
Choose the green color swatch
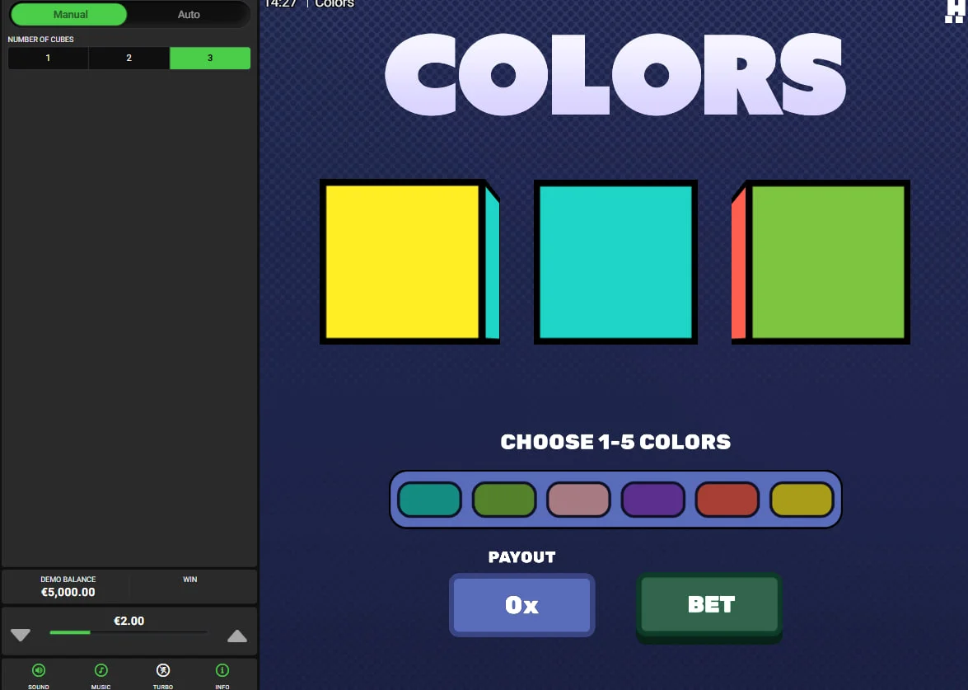pyautogui.click(x=504, y=499)
